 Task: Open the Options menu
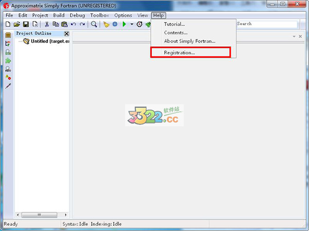(123, 15)
